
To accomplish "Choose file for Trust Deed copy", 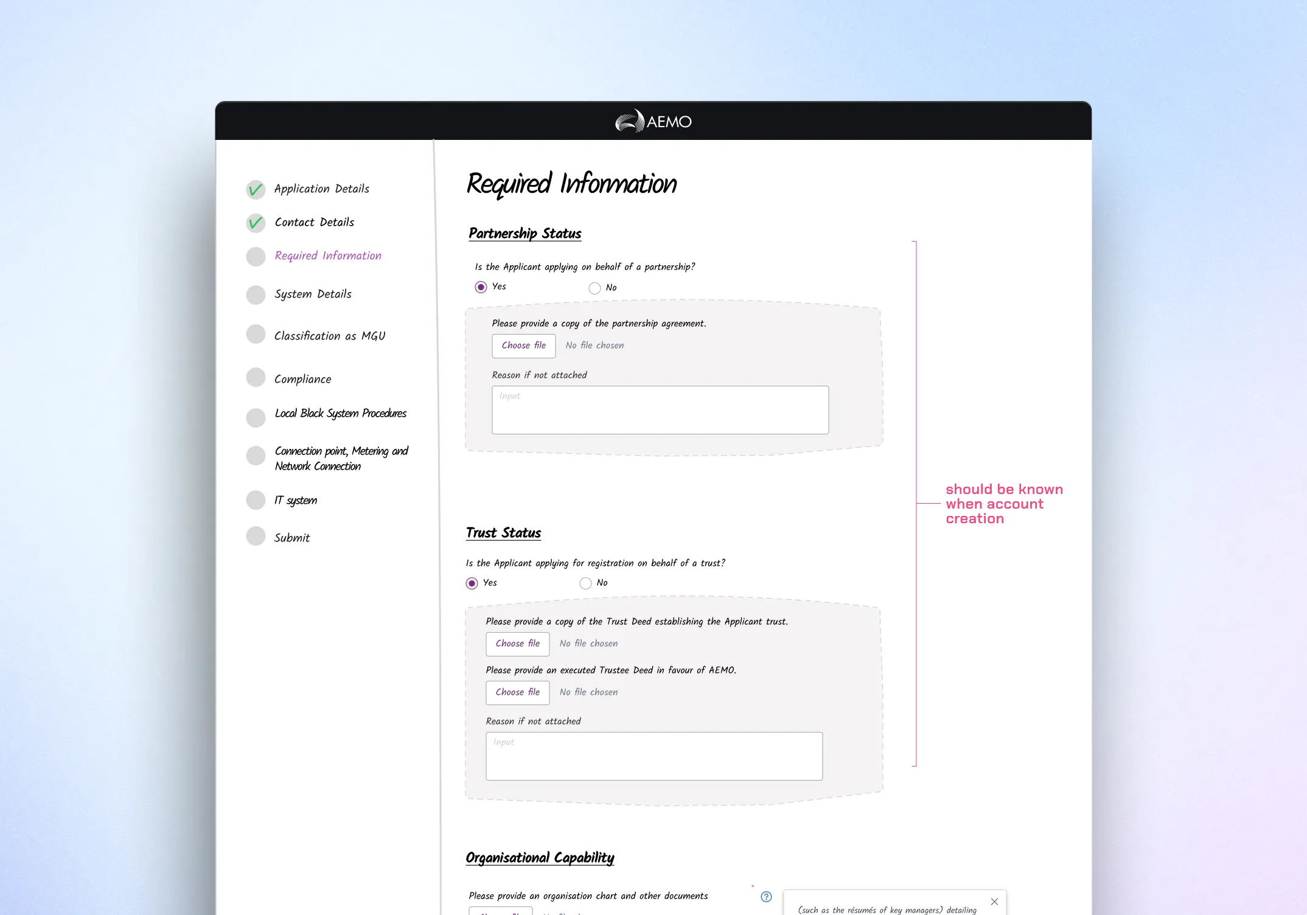I will (517, 644).
